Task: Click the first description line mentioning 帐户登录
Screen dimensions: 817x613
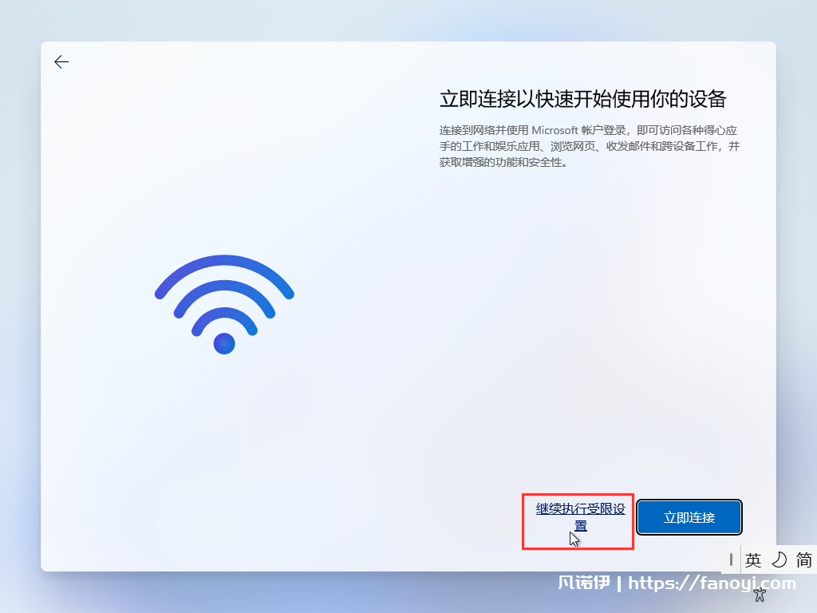Action: pos(588,130)
